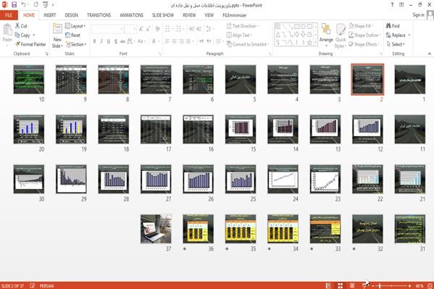The width and height of the screenshot is (434, 289).
Task: Open the FILE tab
Action: [9, 15]
